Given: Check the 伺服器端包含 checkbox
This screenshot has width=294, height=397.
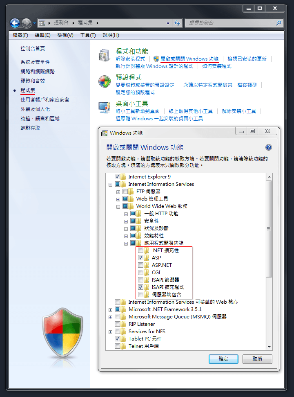Looking at the screenshot, I should [x=141, y=294].
